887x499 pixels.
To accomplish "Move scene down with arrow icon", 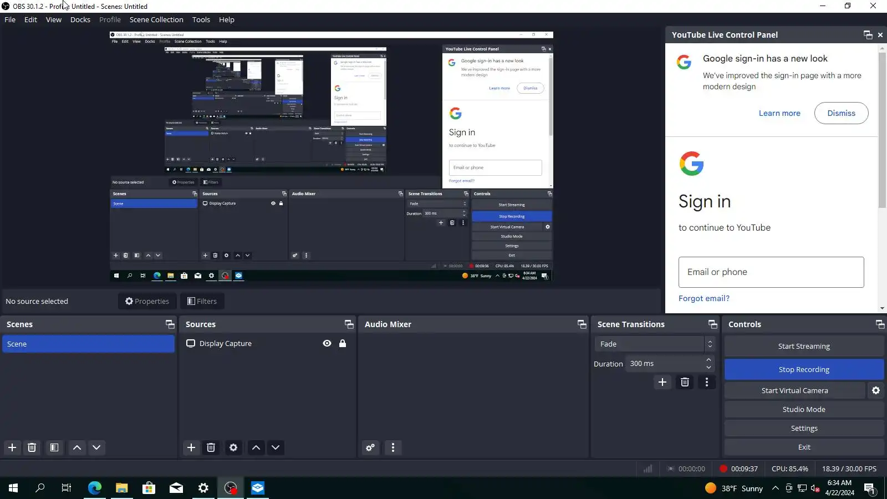I will [x=96, y=447].
